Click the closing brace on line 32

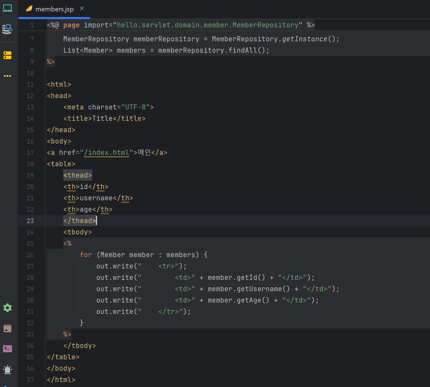coord(82,323)
